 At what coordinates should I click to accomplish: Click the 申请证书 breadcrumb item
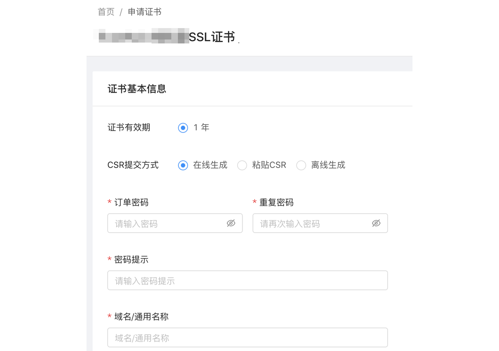pyautogui.click(x=145, y=12)
